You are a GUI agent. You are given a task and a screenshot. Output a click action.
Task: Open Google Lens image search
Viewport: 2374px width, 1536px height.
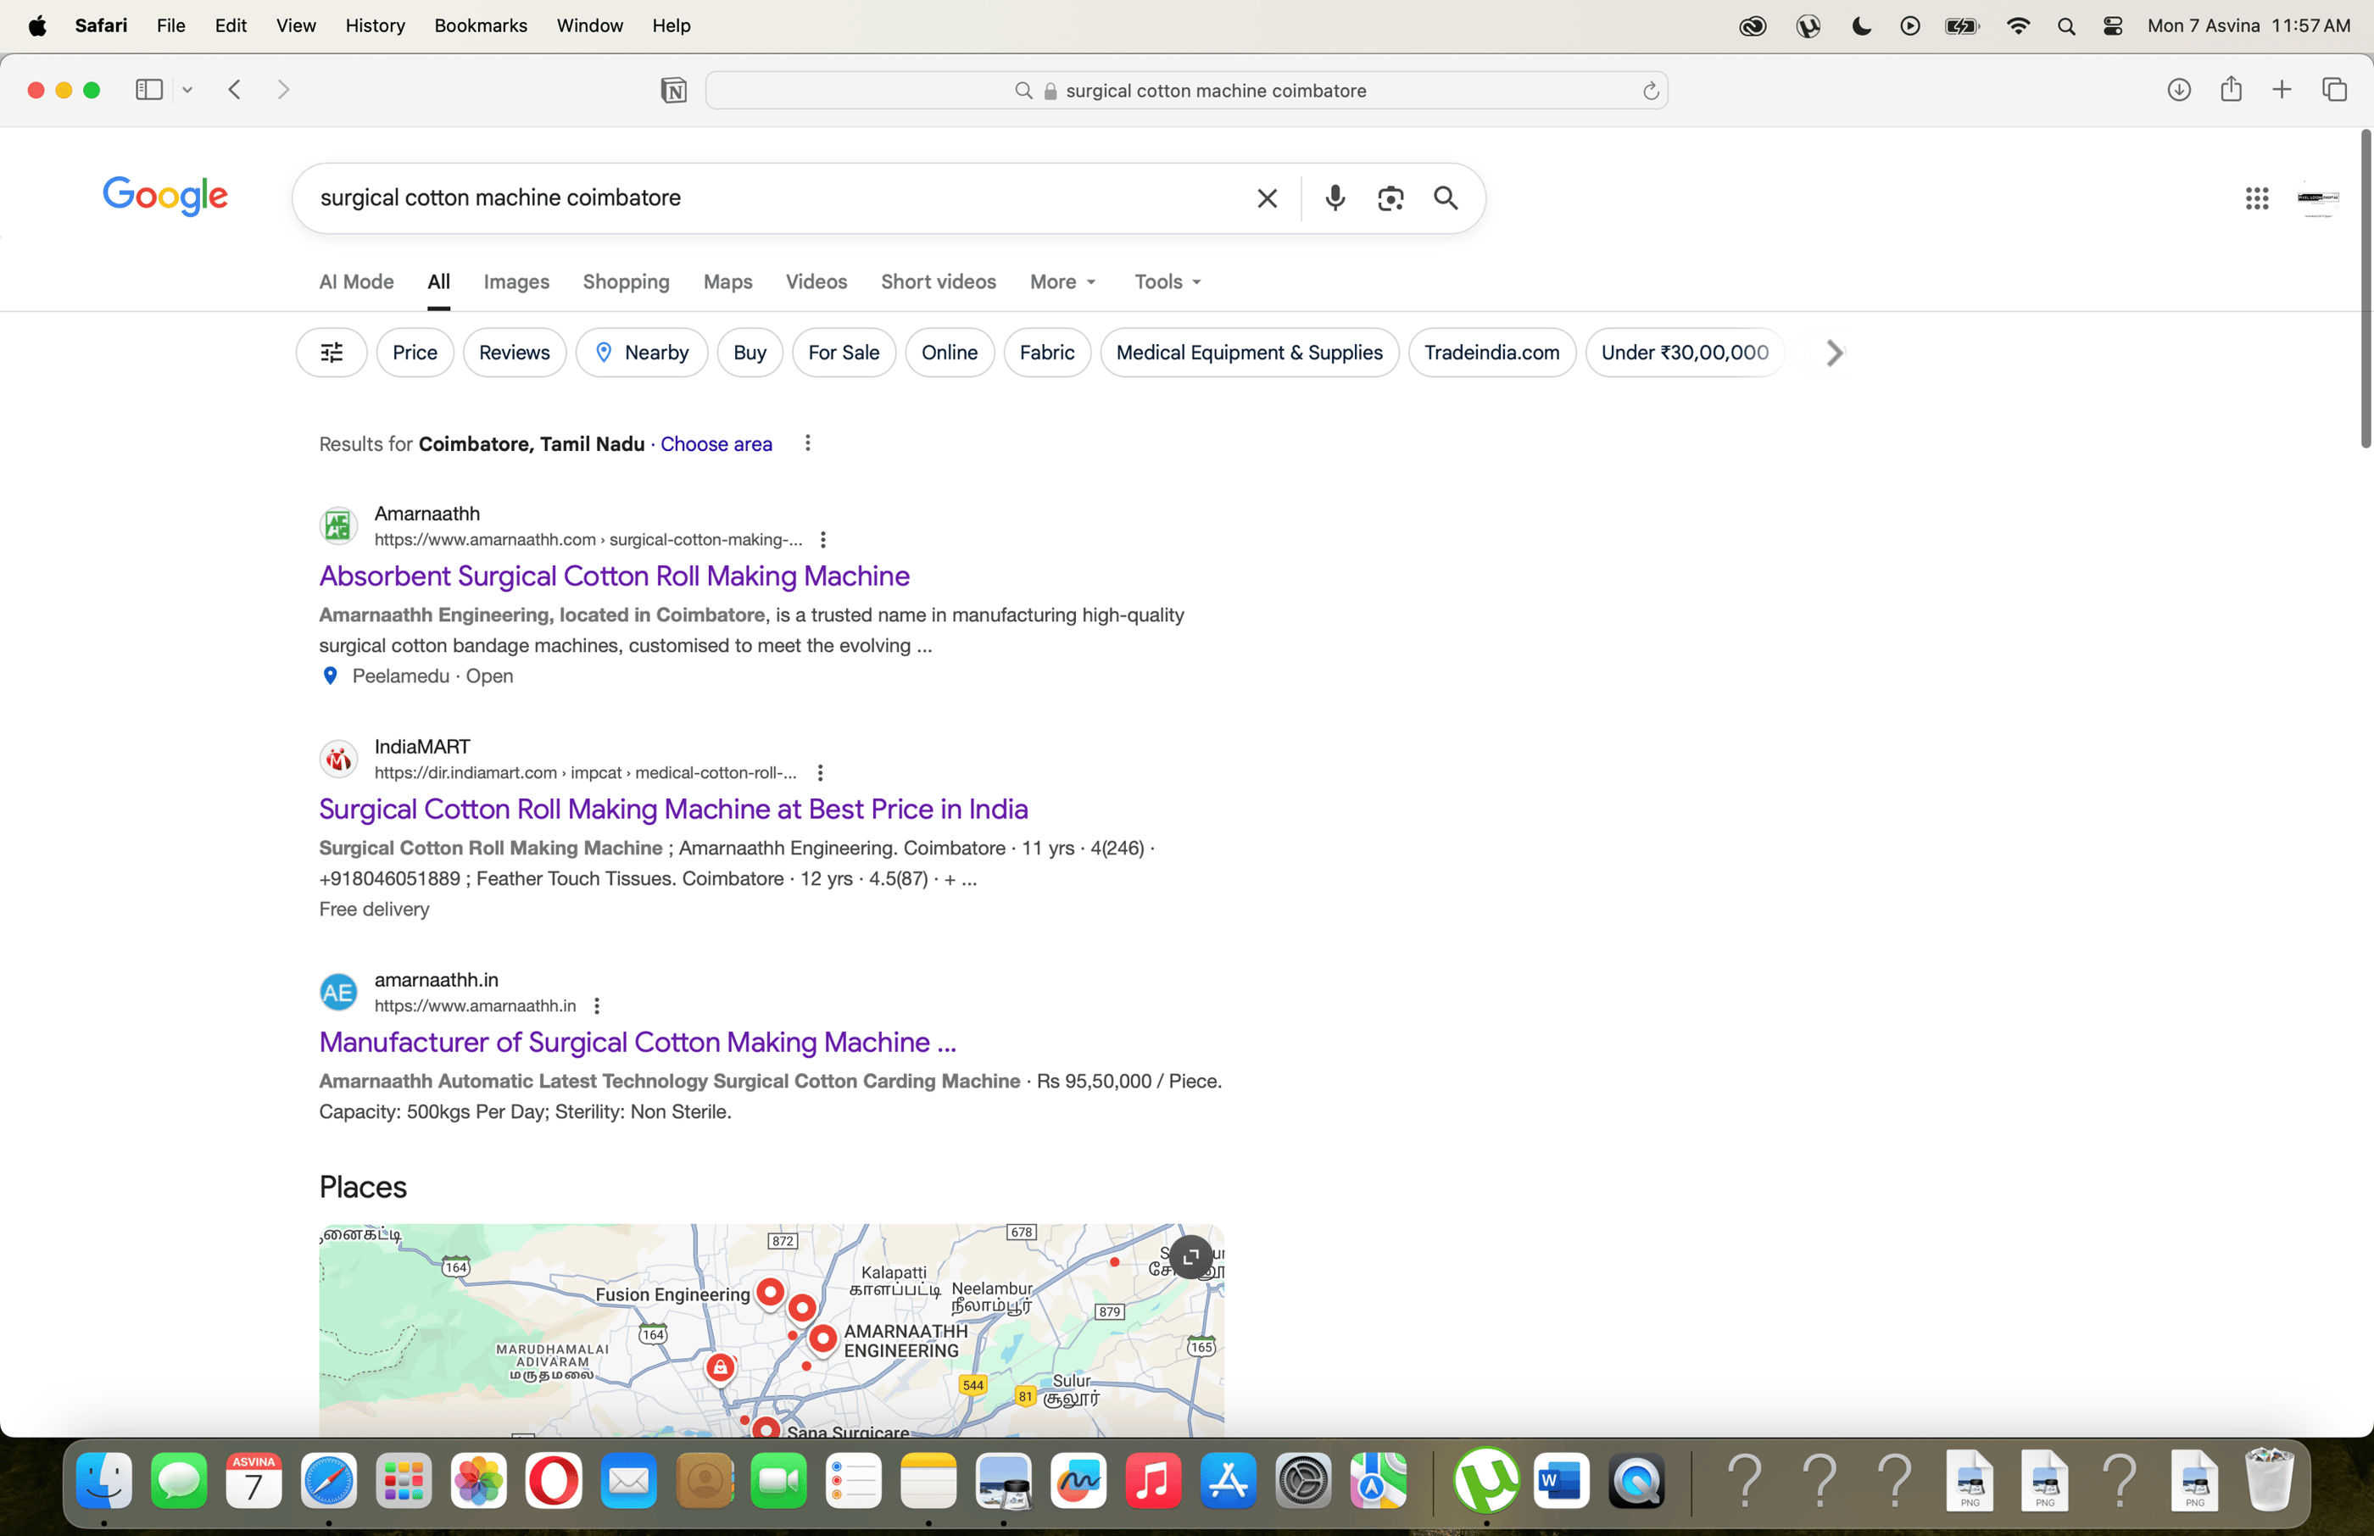pos(1390,198)
